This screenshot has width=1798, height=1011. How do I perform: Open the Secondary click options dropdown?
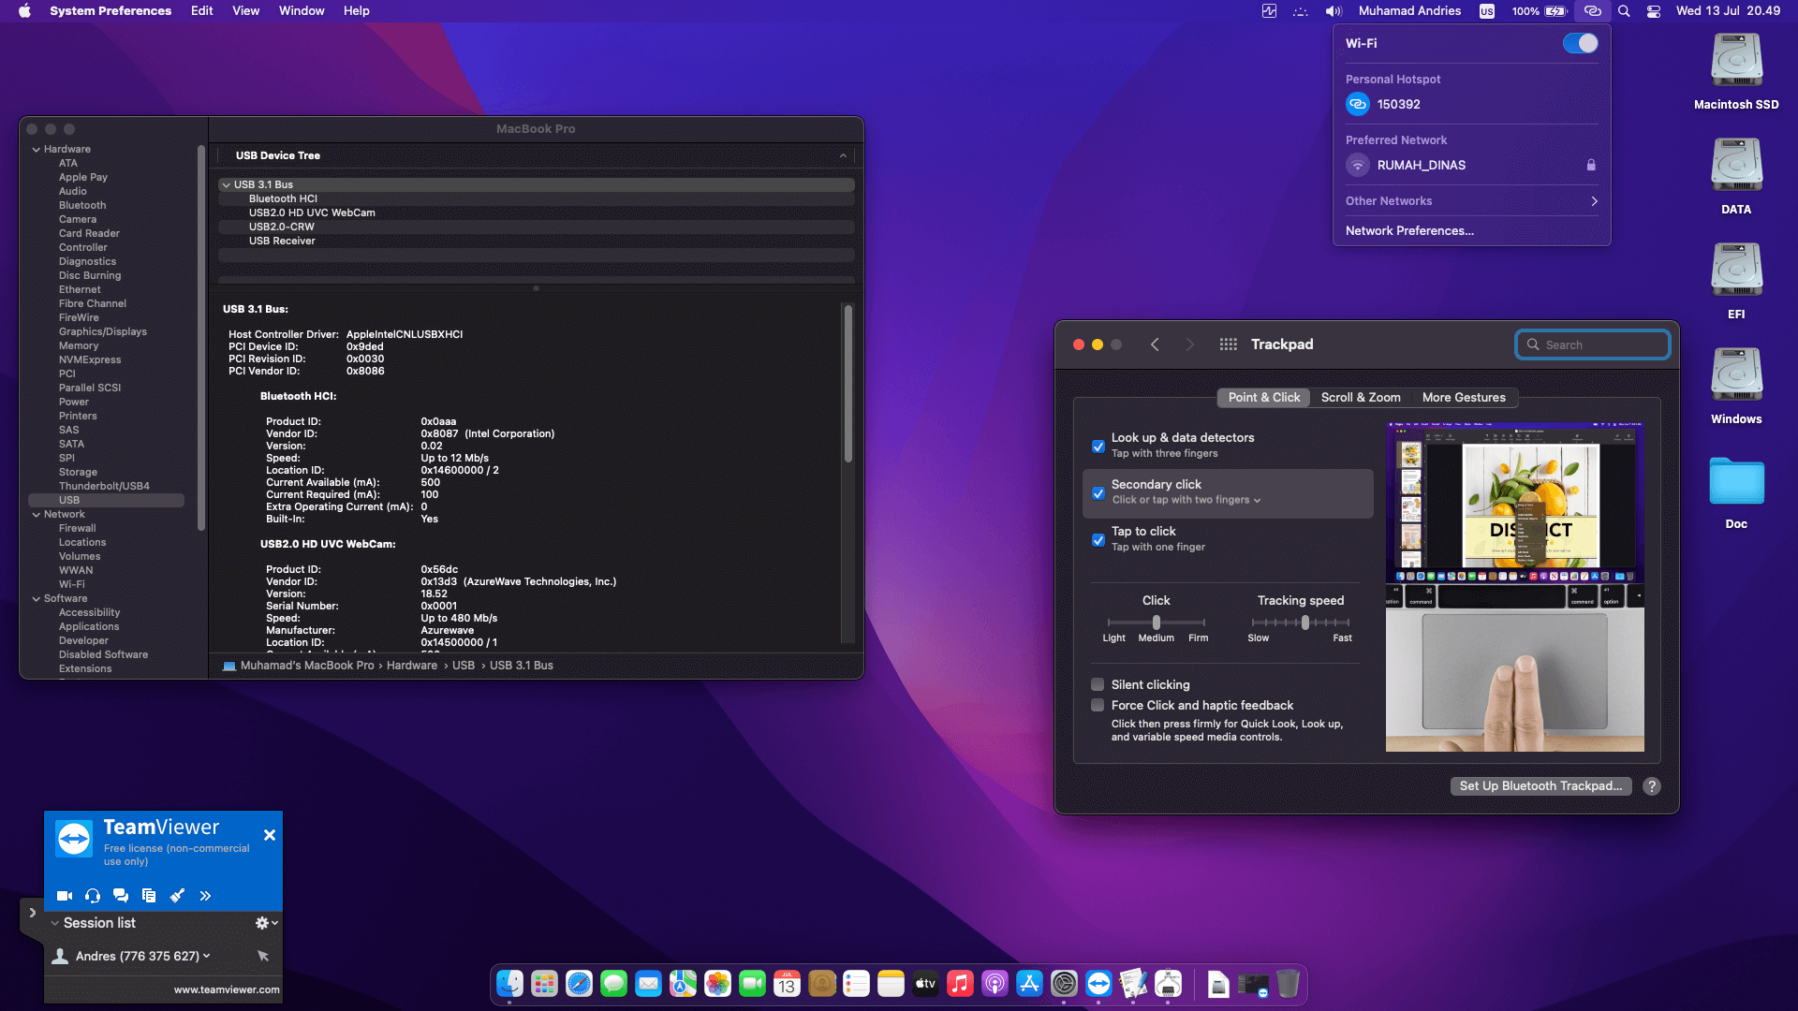[1186, 500]
